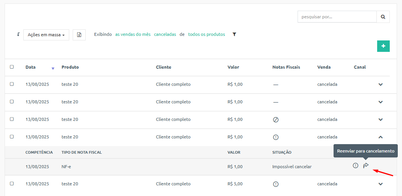Sort table by the Data column header

(x=31, y=67)
